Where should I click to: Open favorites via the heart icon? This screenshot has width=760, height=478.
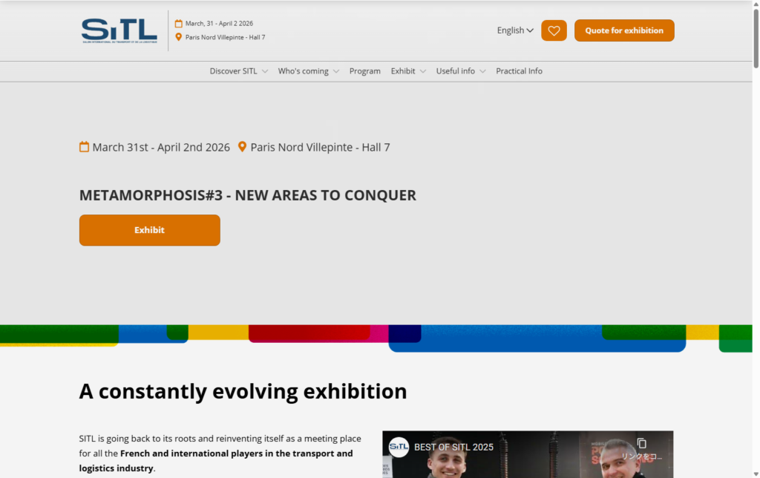tap(554, 30)
